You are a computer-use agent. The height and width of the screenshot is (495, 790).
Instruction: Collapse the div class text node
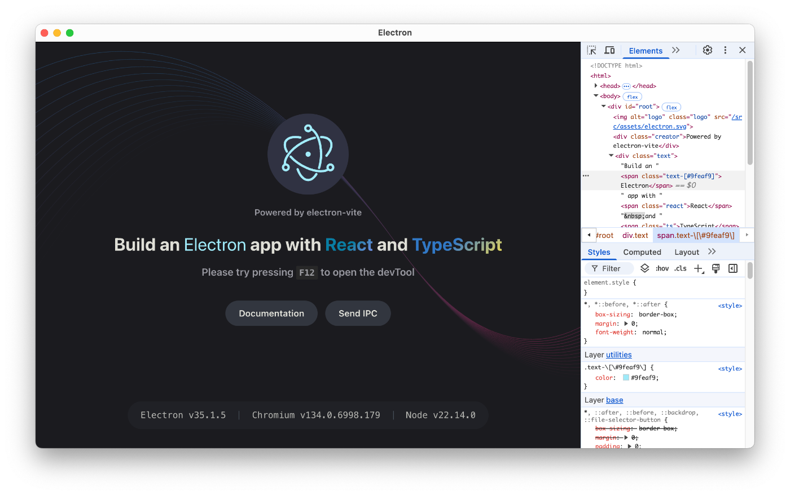611,156
